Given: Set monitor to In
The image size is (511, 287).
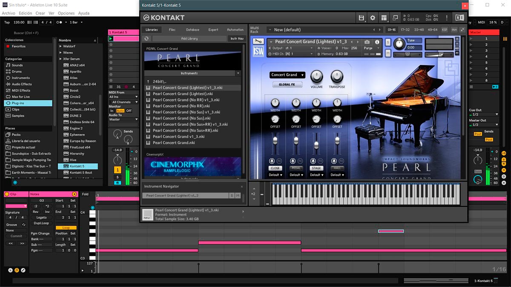Looking at the screenshot, I should click(x=112, y=111).
